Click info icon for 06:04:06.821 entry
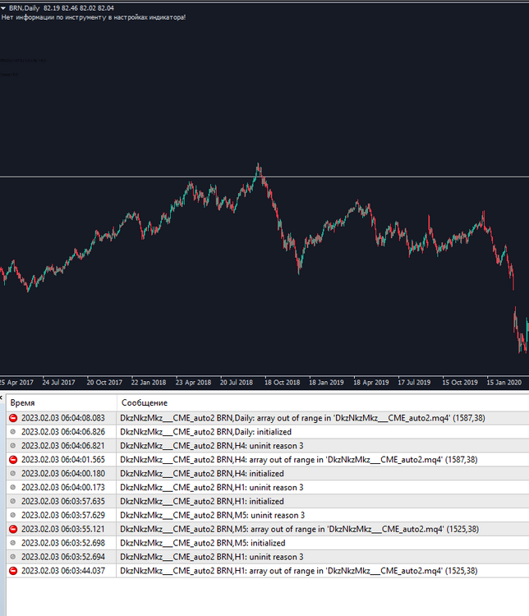529x616 pixels. pos(13,446)
